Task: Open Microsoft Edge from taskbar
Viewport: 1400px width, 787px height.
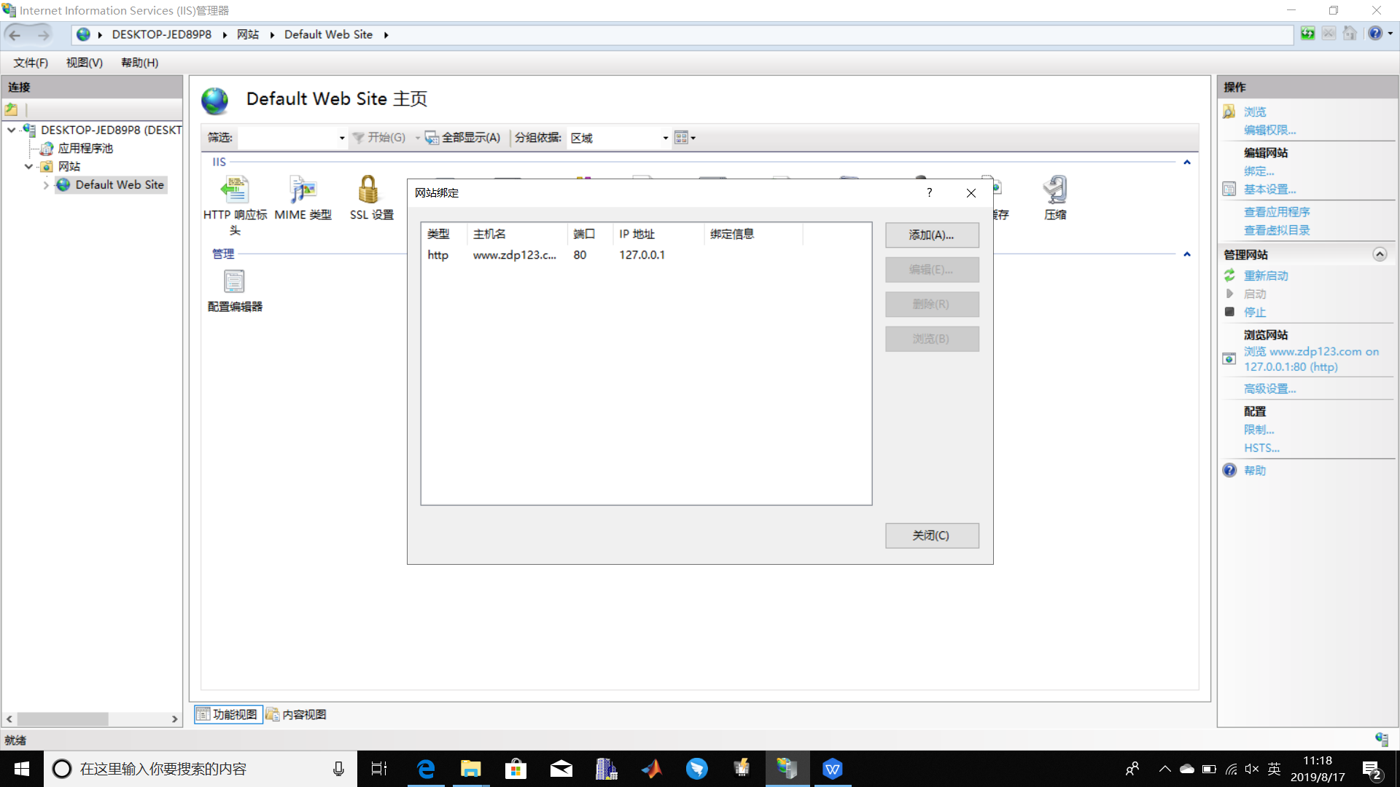Action: pos(426,769)
